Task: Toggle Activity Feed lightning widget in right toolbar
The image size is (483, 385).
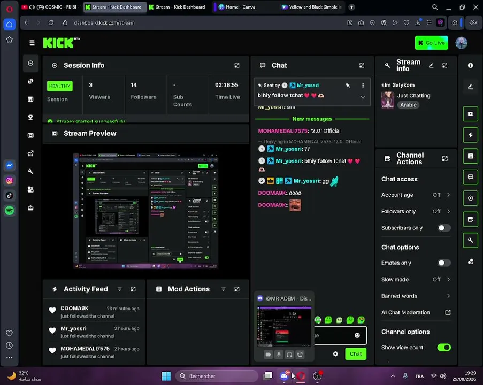Action: [470, 135]
